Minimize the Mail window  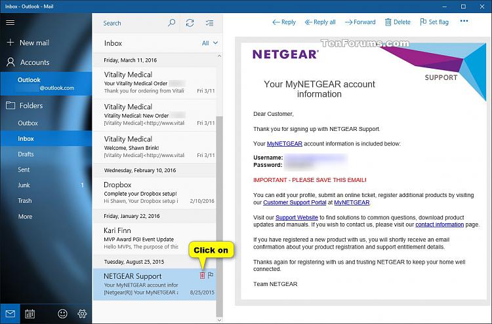(445, 7)
